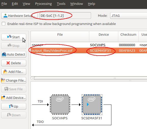Click the Add Device button
The width and height of the screenshot is (147, 129).
(x=14, y=98)
